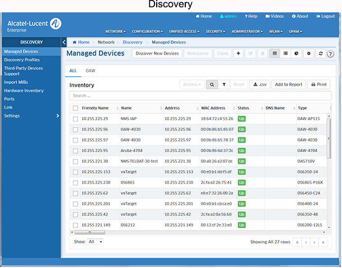The width and height of the screenshot is (342, 268).
Task: Click the magnifier search icon in Inventory
Action: [x=213, y=84]
